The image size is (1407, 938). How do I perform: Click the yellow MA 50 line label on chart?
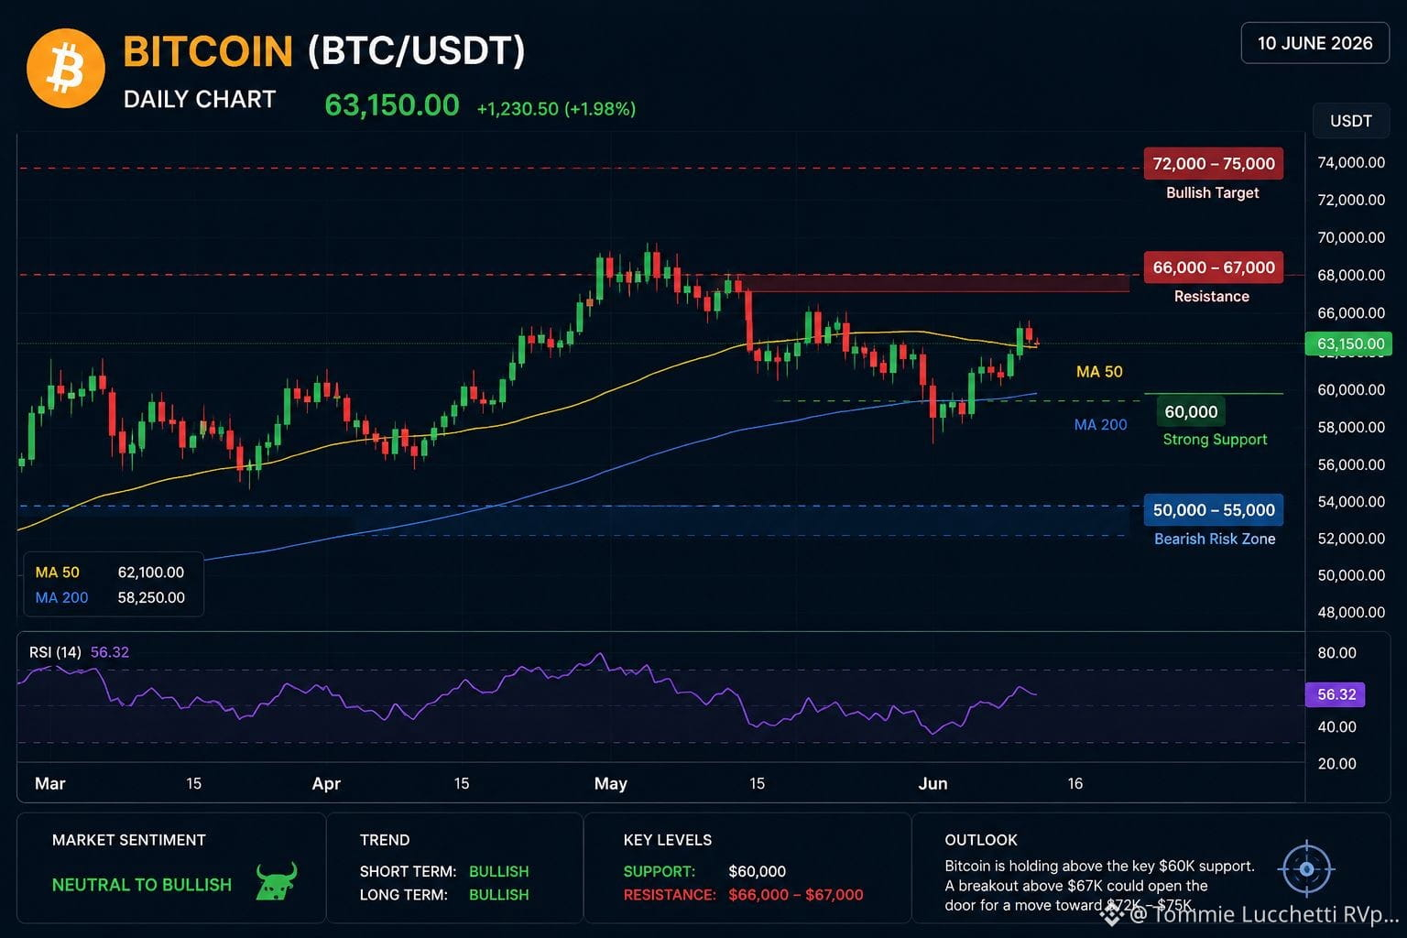[1099, 372]
